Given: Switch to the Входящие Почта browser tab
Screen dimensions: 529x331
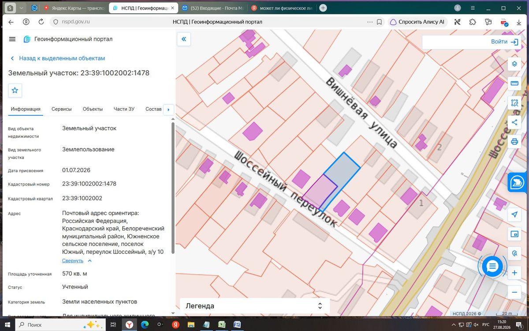Looking at the screenshot, I should (x=212, y=8).
